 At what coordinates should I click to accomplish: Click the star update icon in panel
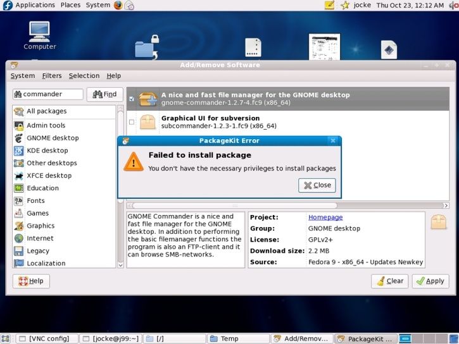pyautogui.click(x=345, y=5)
